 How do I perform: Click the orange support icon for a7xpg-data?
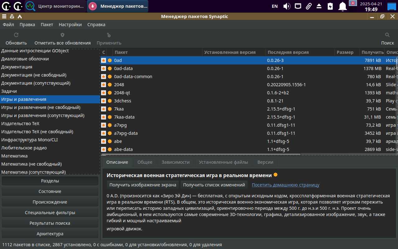click(110, 133)
